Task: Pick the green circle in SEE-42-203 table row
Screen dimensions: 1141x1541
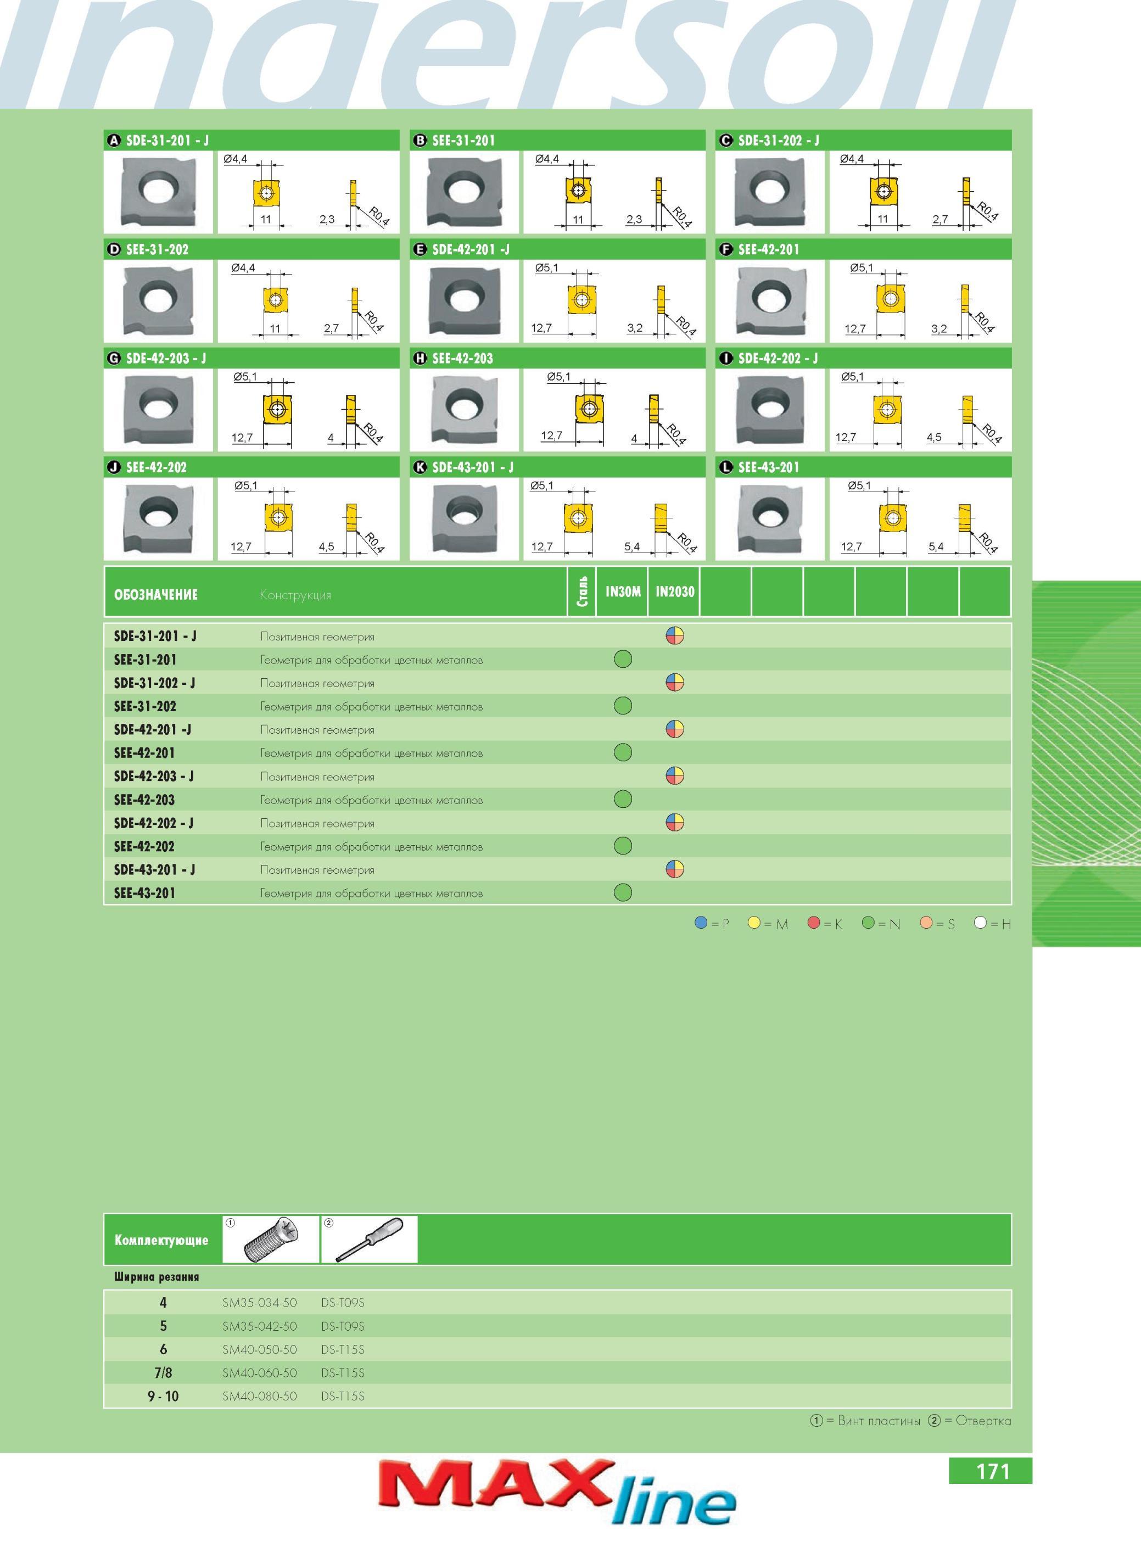Action: click(x=623, y=800)
